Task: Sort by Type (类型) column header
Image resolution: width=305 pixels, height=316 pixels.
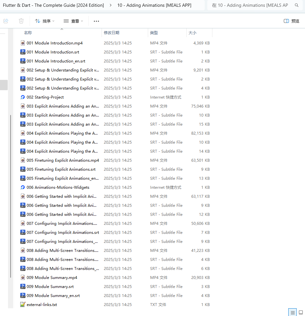Action: [x=154, y=33]
